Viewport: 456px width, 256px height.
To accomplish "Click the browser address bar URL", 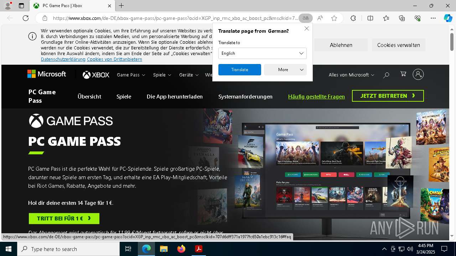I will point(176,18).
